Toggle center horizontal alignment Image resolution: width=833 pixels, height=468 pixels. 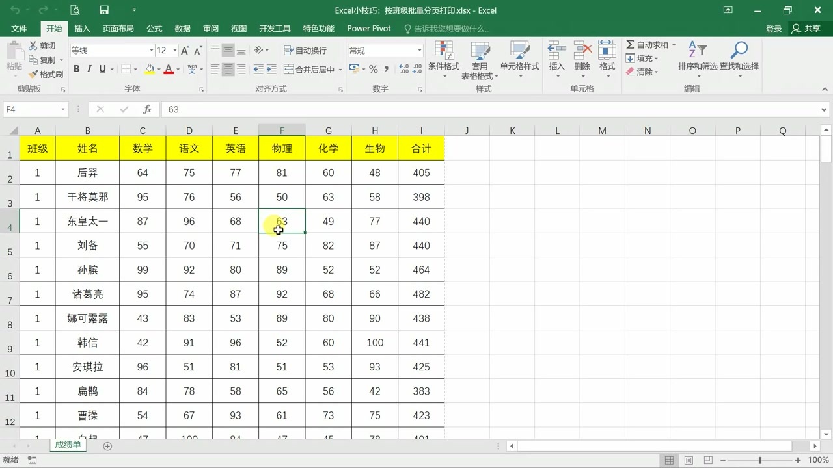(x=228, y=69)
